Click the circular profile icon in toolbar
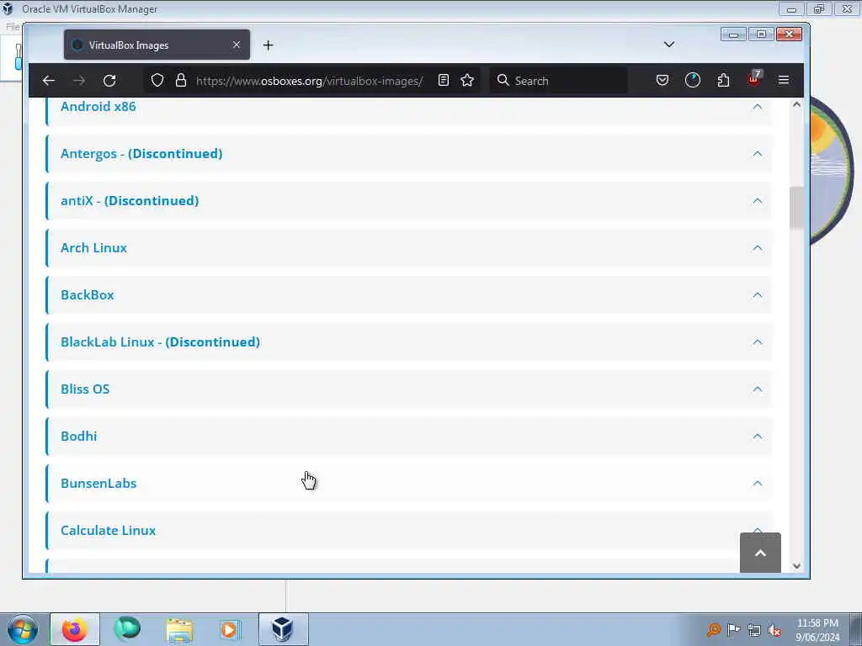Image resolution: width=862 pixels, height=646 pixels. [693, 81]
